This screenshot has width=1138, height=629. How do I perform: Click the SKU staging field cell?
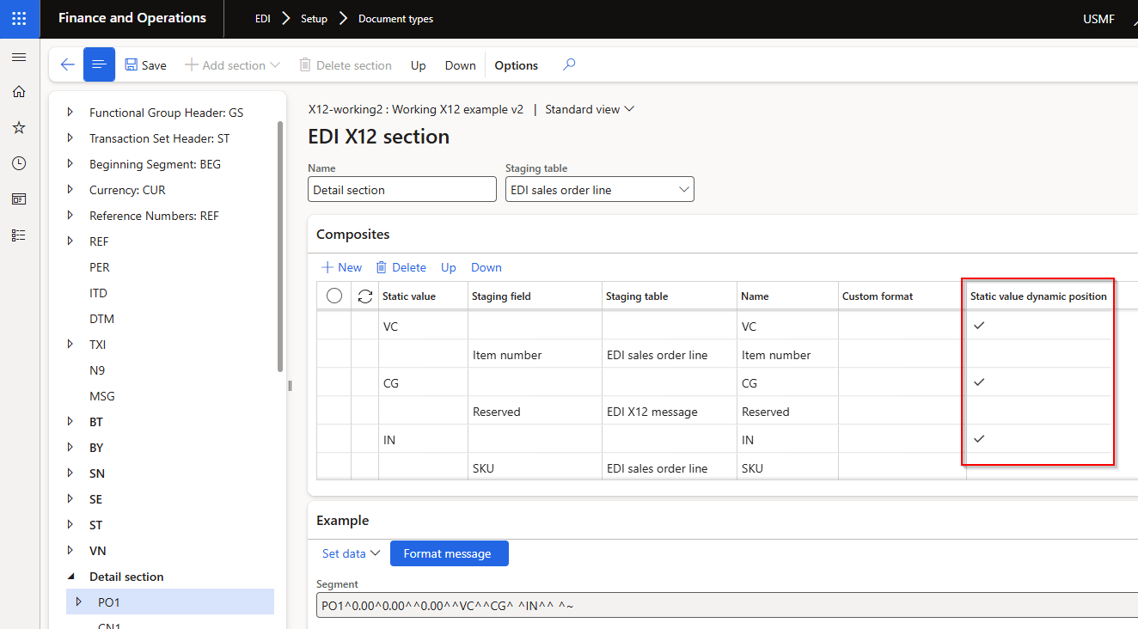(535, 467)
